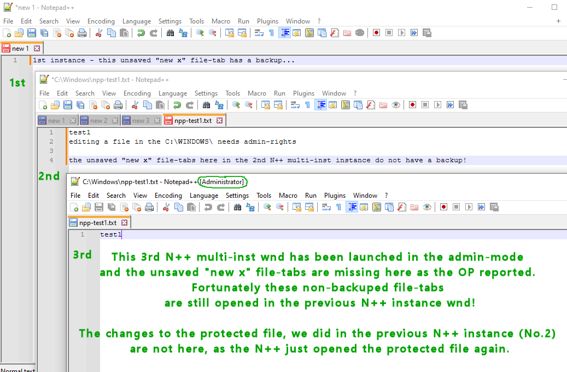The height and width of the screenshot is (372, 567).
Task: Open Folder as Workspace icon in Administrator window
Action: click(414, 208)
